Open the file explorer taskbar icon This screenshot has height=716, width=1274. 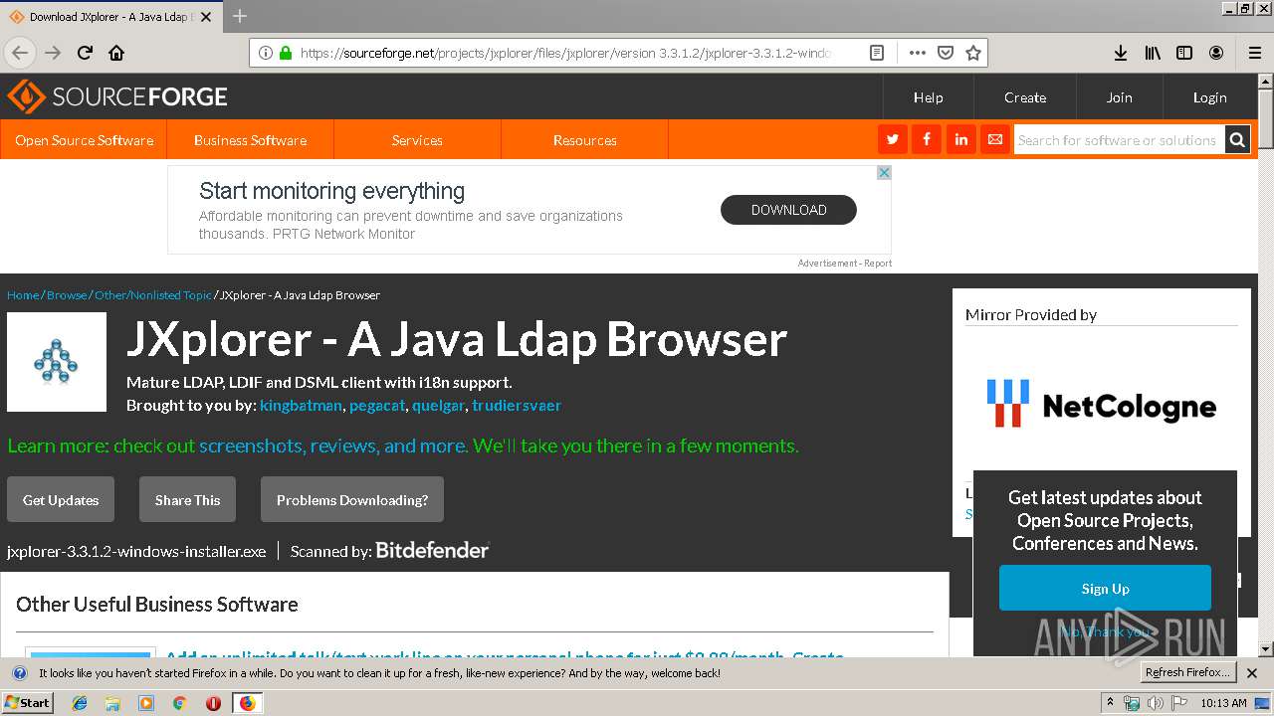tap(112, 703)
